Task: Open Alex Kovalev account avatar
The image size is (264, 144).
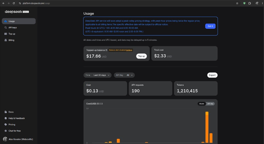Action: (5, 139)
